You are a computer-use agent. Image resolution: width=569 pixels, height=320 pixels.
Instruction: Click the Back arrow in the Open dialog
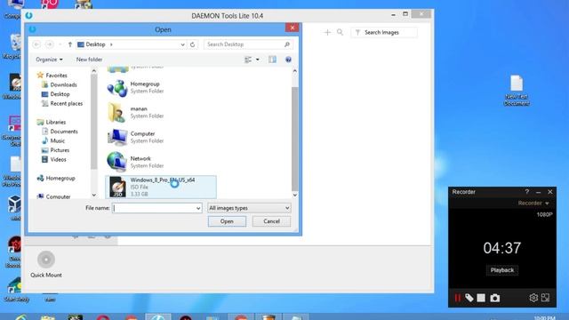coord(36,44)
